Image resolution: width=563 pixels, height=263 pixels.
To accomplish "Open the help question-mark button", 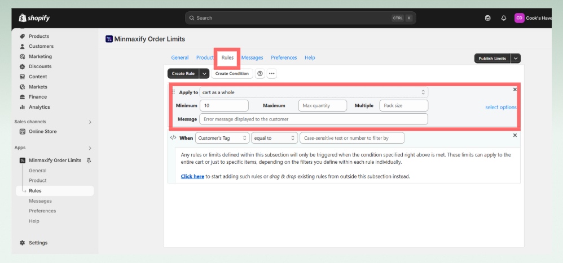I will click(x=260, y=73).
